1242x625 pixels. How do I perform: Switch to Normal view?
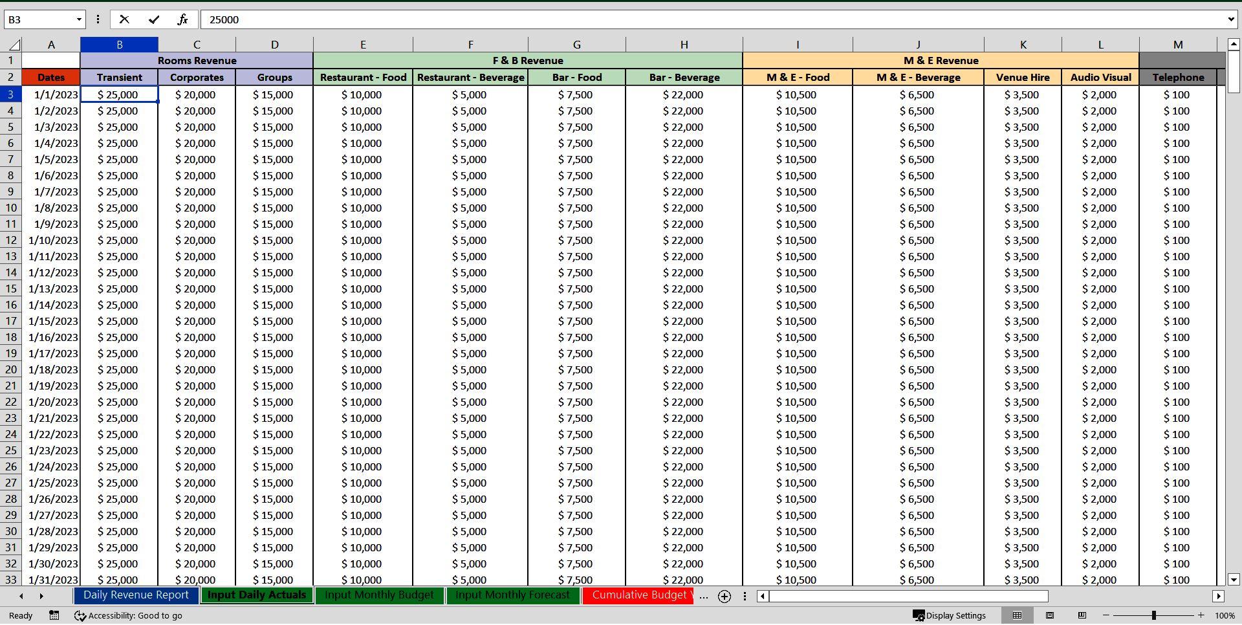1017,615
